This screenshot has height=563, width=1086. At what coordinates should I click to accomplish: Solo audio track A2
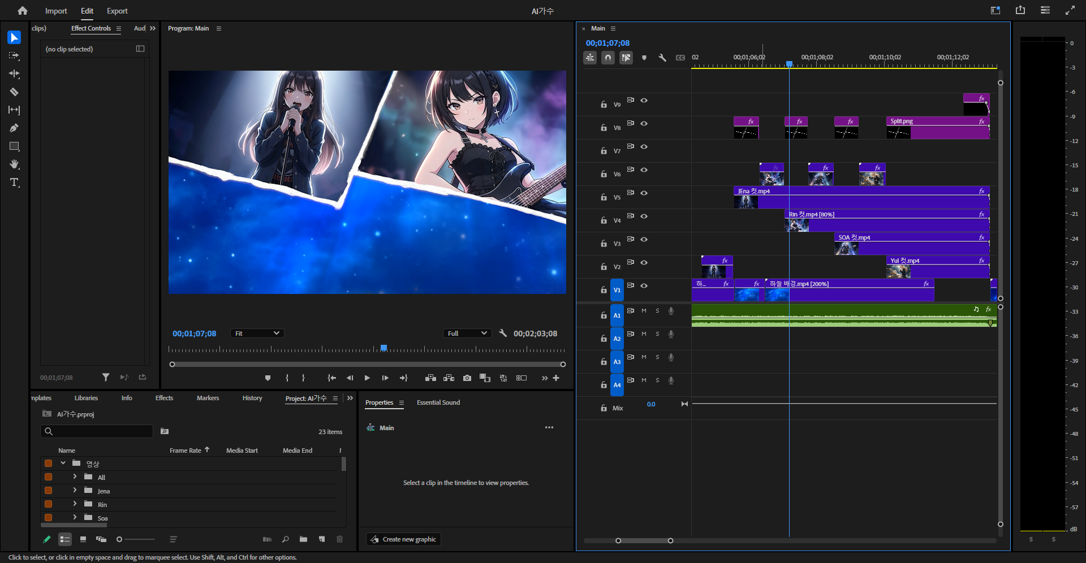(x=657, y=334)
